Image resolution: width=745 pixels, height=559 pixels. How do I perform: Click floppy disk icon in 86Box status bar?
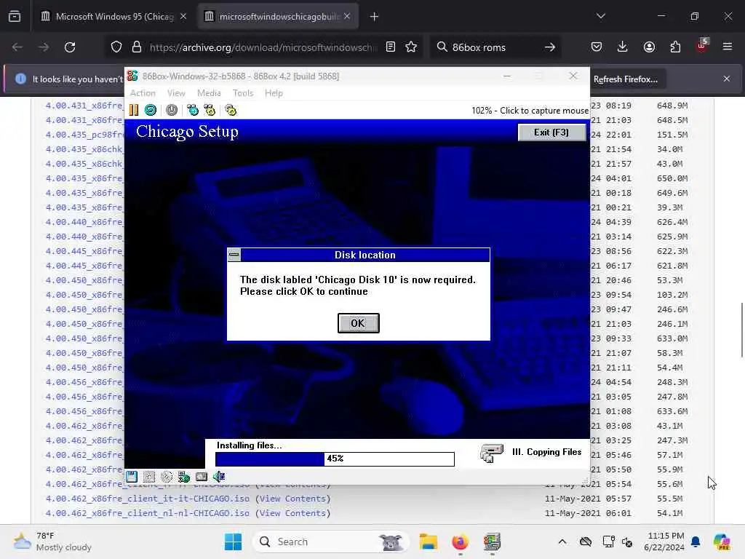[x=132, y=476]
